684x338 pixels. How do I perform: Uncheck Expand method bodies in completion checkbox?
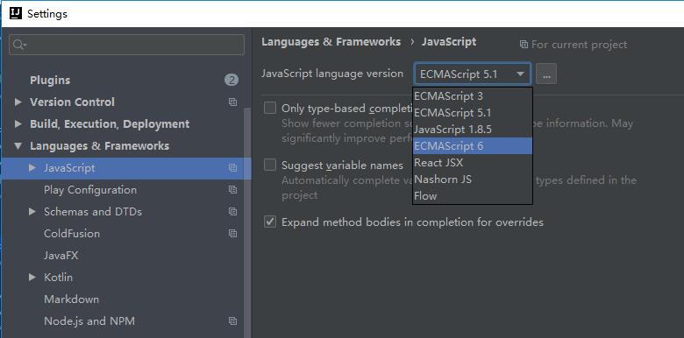[x=270, y=222]
